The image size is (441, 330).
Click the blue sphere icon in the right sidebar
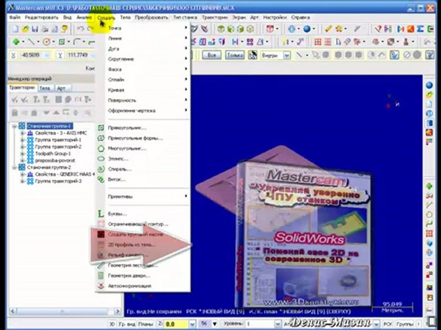429,85
